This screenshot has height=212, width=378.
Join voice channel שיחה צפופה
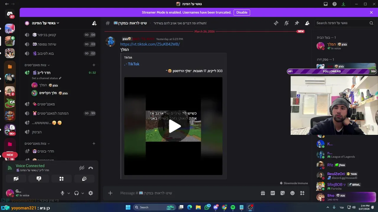[60, 44]
